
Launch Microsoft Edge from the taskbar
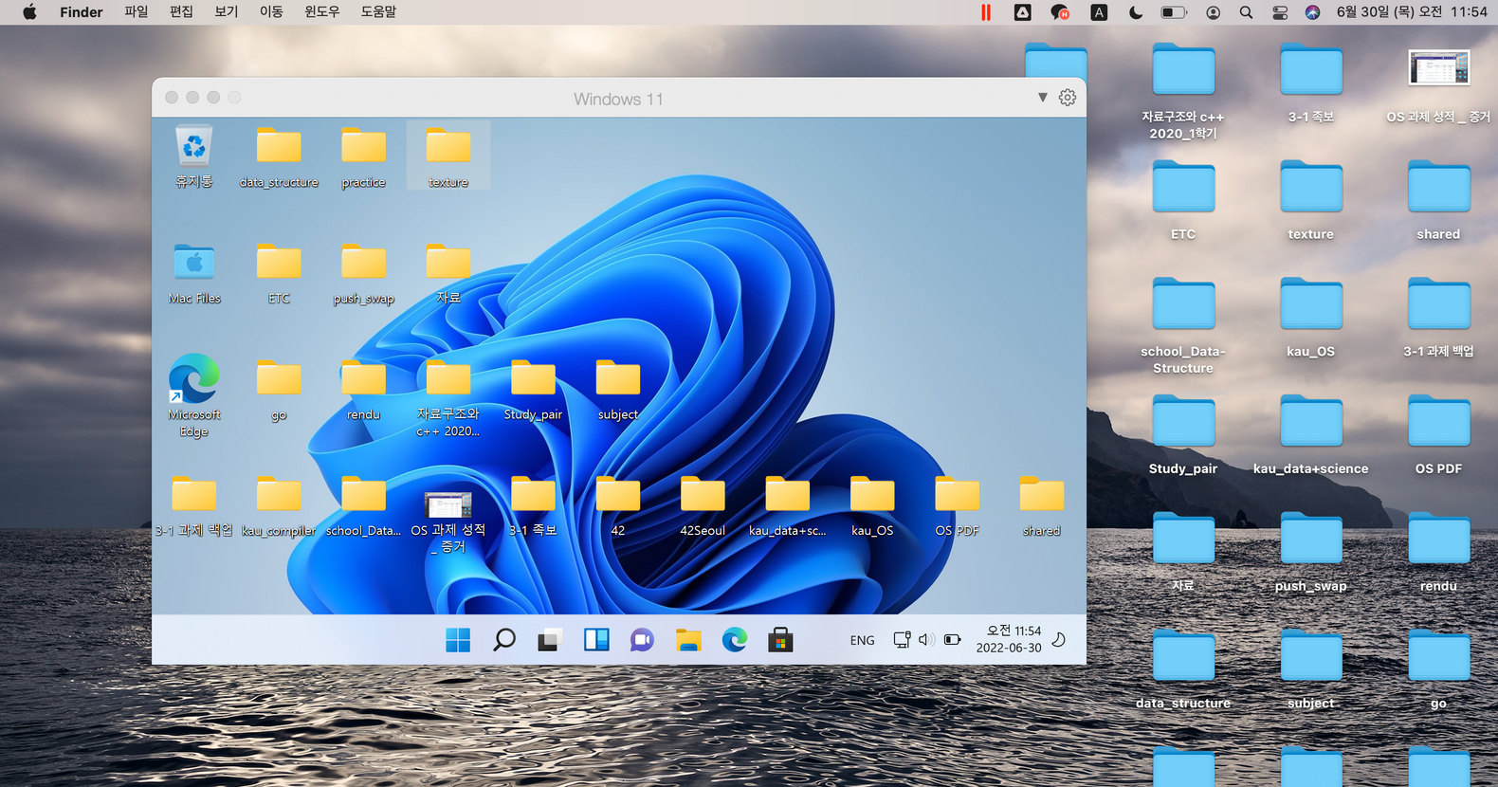735,640
